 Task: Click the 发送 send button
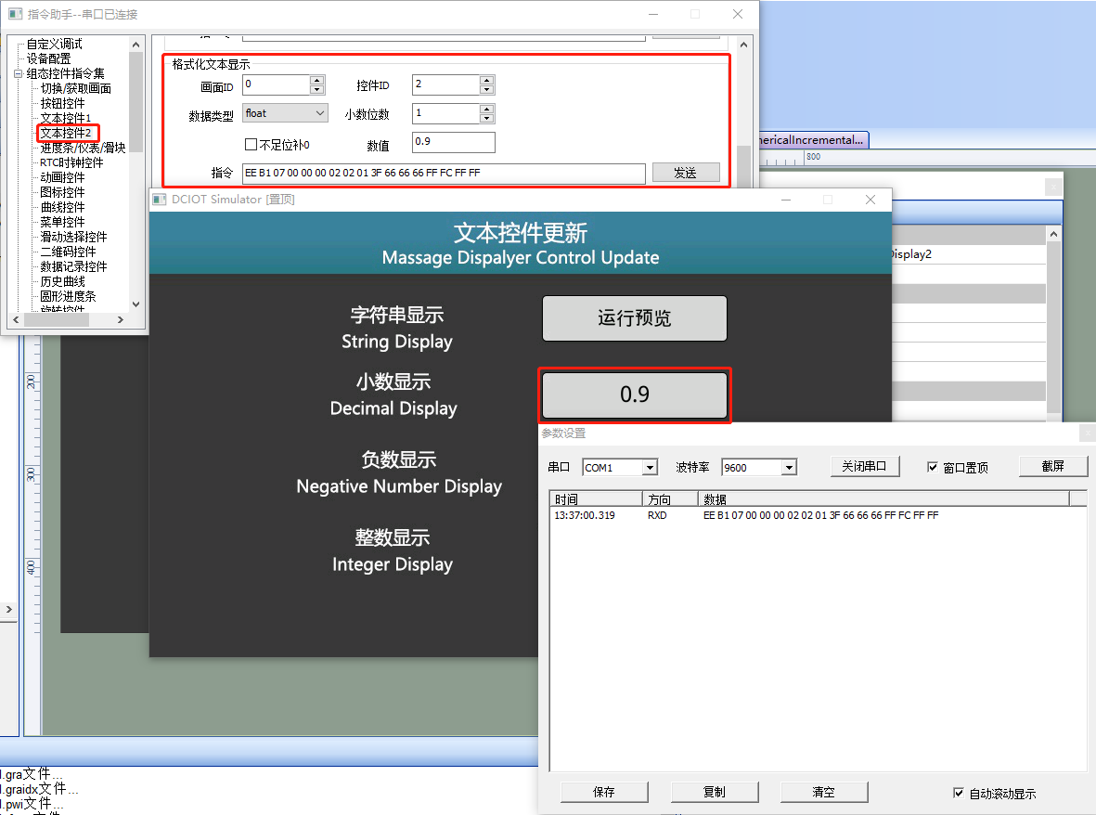tap(686, 173)
